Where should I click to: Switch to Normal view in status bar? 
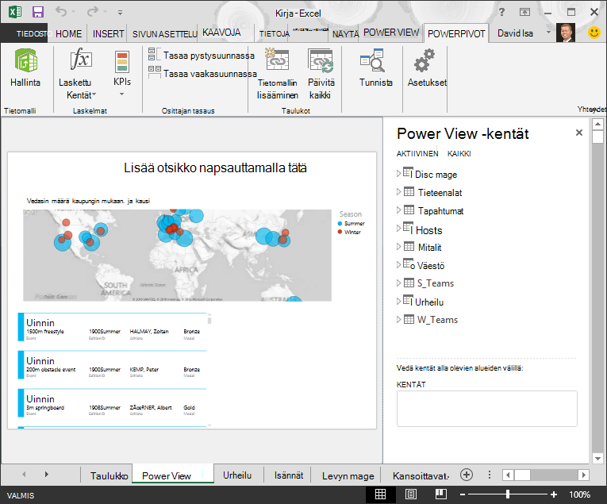(381, 494)
